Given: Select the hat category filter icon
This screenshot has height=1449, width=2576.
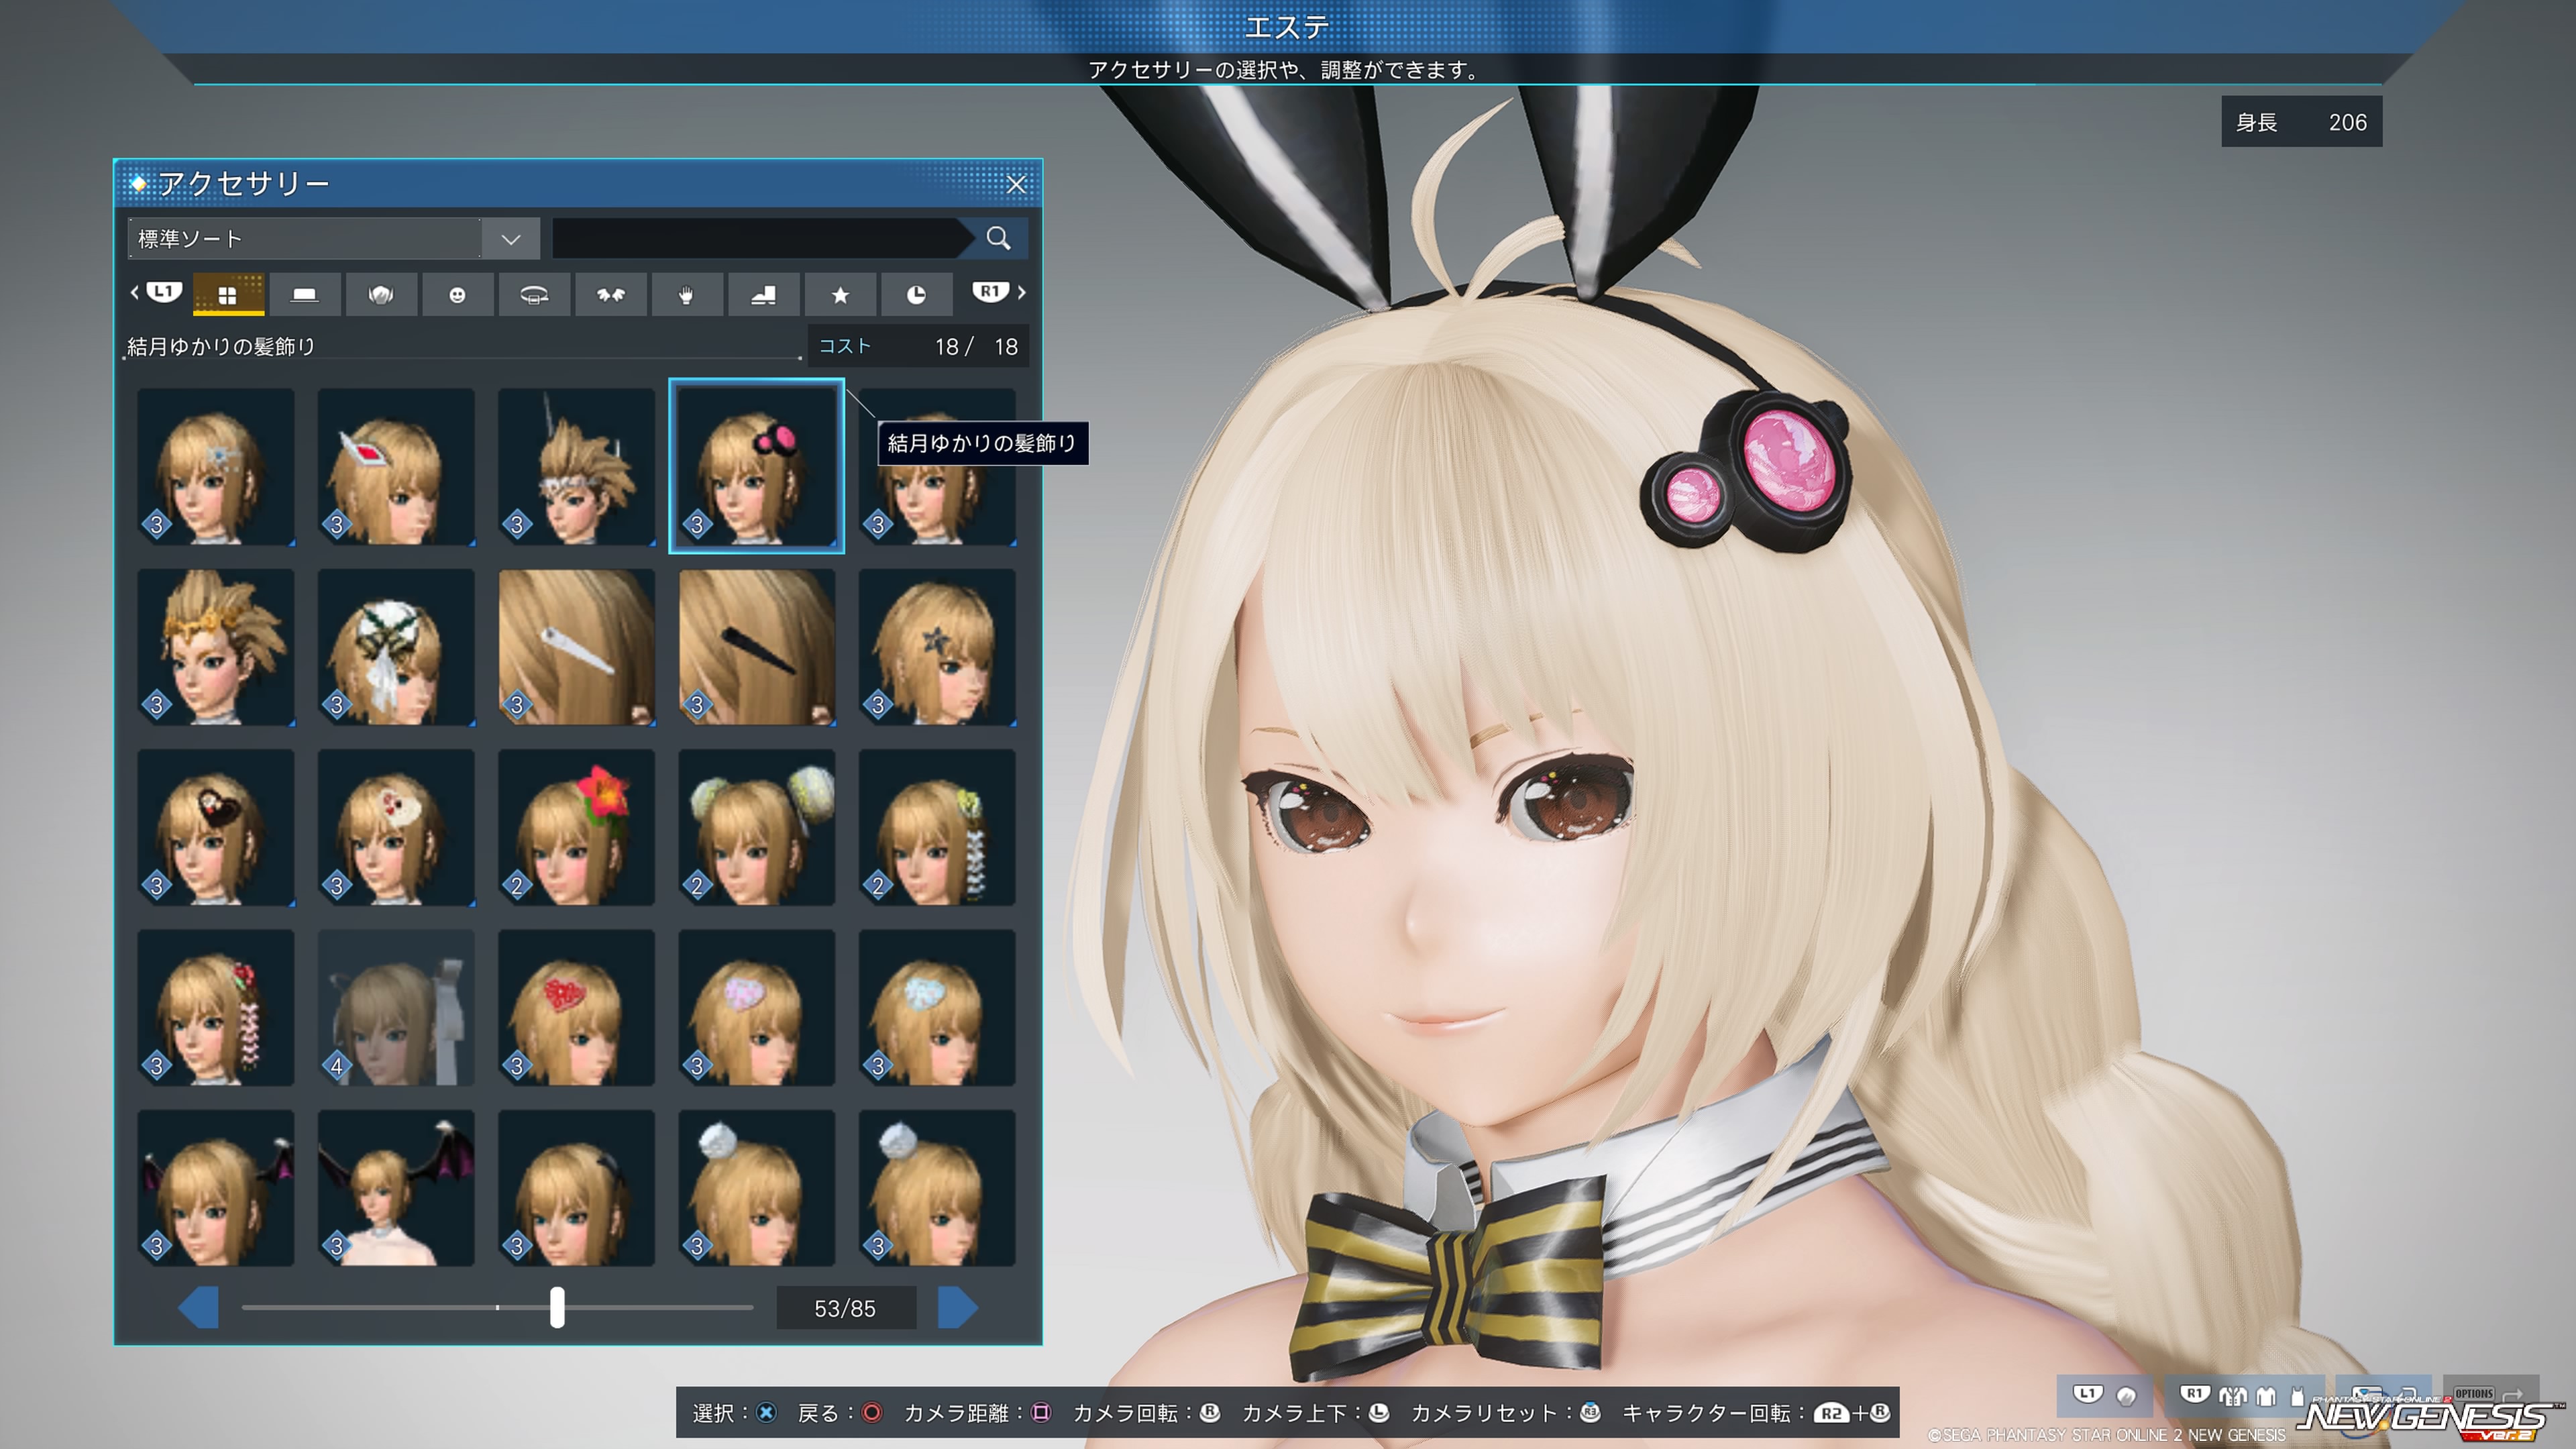Looking at the screenshot, I should [304, 294].
